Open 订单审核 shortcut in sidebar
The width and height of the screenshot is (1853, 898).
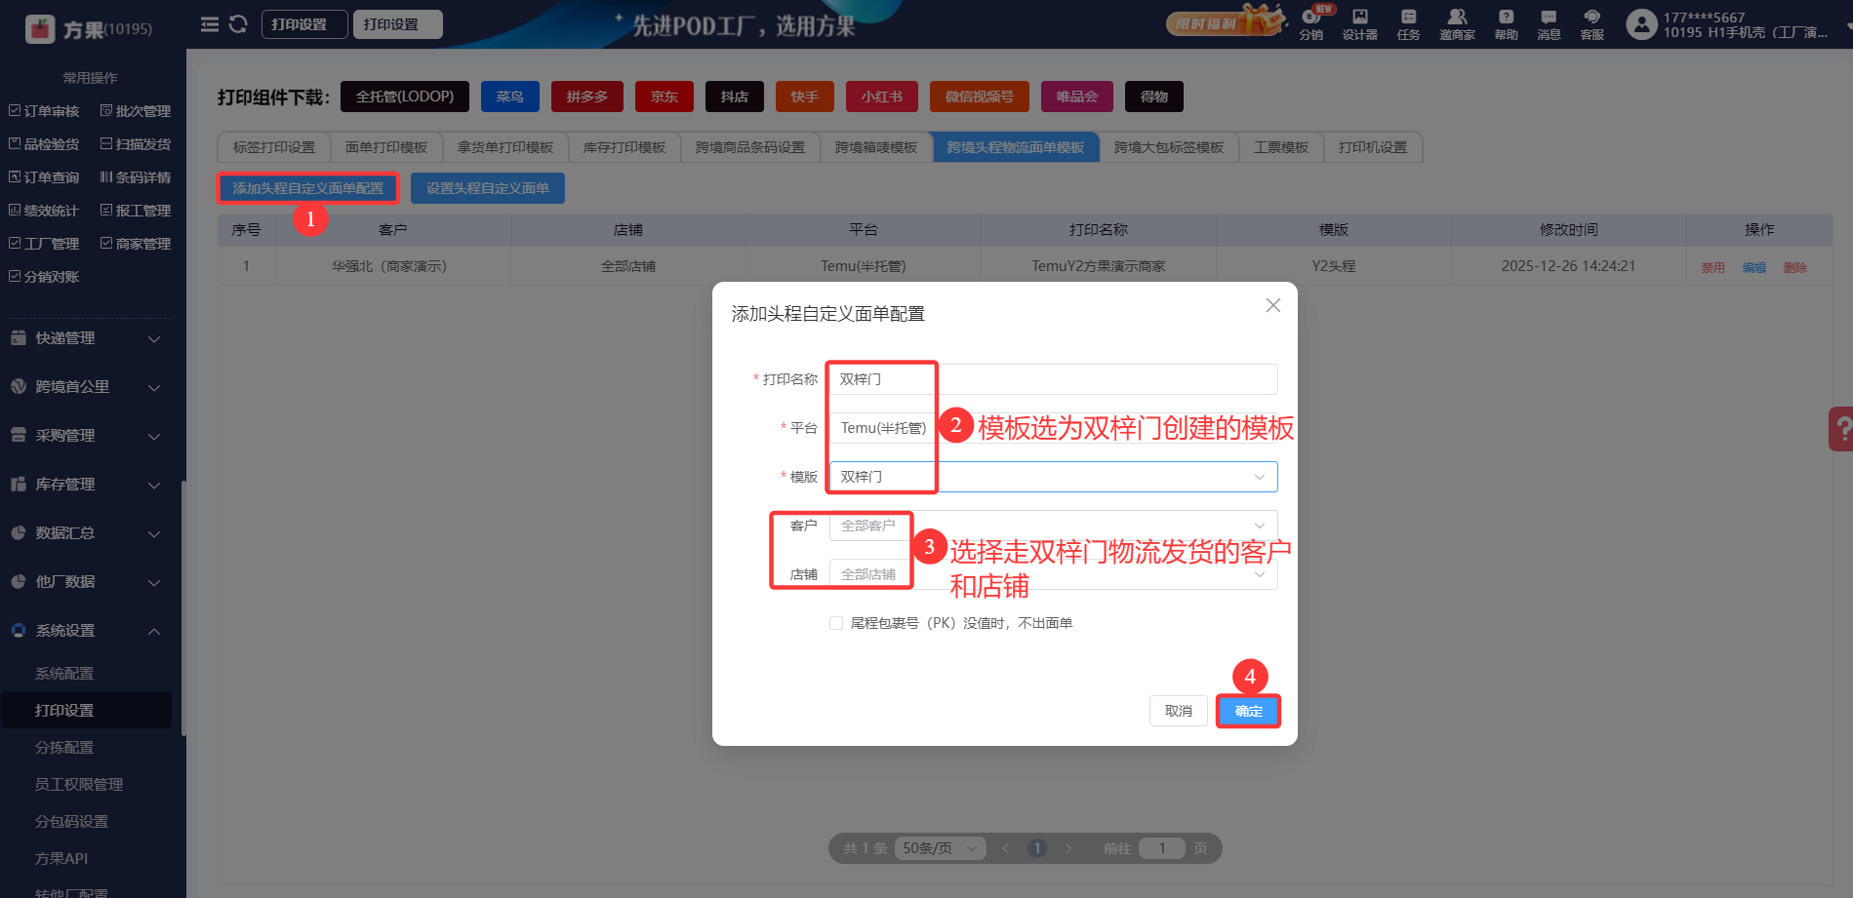44,111
